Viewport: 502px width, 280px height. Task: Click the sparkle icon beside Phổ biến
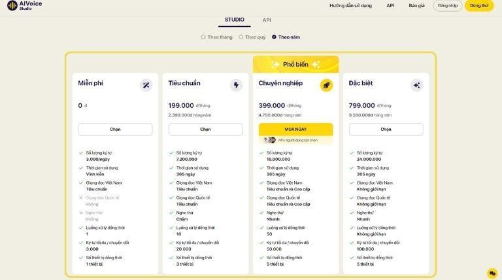click(x=275, y=64)
